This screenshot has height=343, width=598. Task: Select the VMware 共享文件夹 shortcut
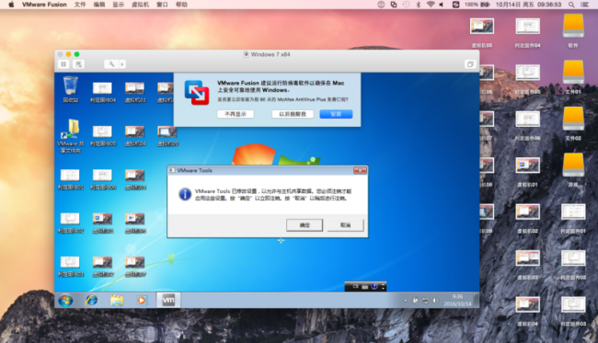pyautogui.click(x=71, y=136)
